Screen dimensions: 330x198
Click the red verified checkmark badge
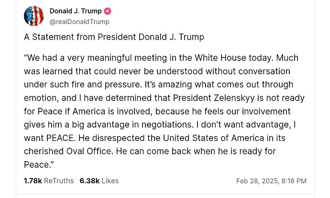click(108, 11)
